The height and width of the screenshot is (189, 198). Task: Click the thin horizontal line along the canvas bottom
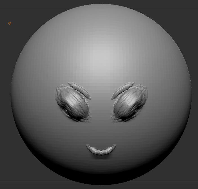[28, 181]
